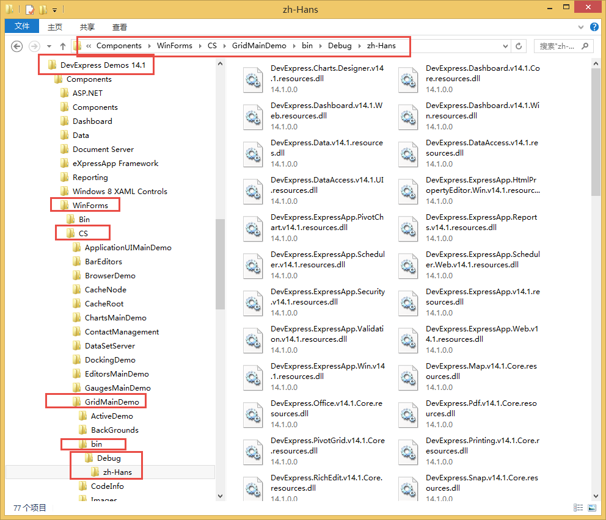Click the file list vertical scrollbar thumb
This screenshot has height=520, width=606.
[x=596, y=132]
